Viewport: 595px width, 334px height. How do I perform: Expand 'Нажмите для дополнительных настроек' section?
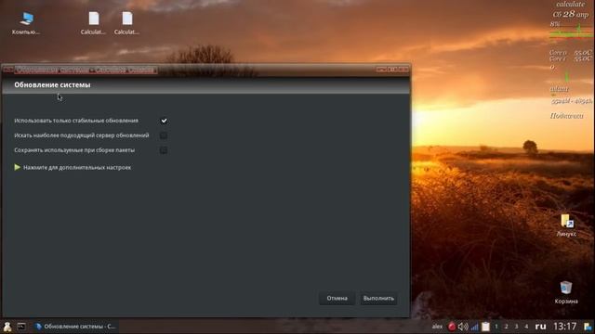pyautogui.click(x=73, y=167)
